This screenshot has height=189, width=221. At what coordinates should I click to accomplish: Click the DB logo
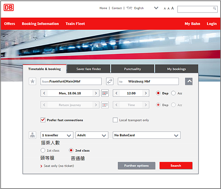[x=8, y=7]
